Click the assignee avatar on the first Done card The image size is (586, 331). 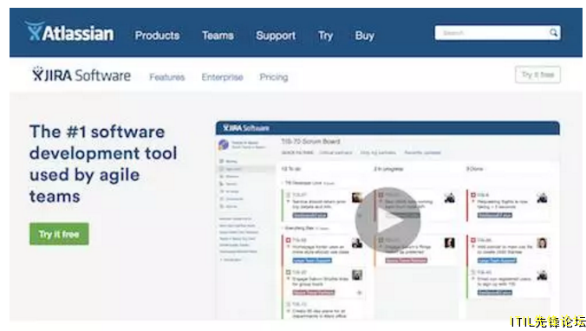click(542, 198)
